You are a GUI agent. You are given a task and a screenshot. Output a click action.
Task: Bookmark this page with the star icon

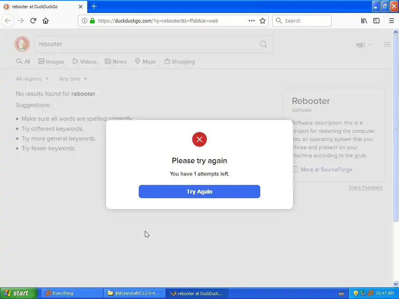pos(263,21)
